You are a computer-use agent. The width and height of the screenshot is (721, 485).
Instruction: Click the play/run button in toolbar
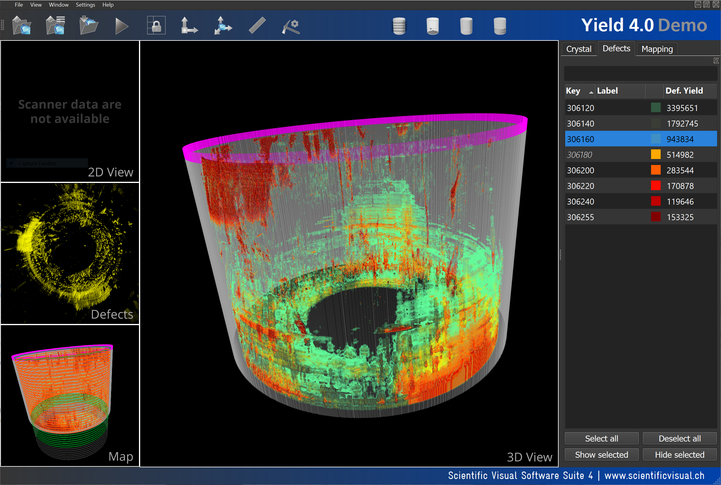[120, 25]
